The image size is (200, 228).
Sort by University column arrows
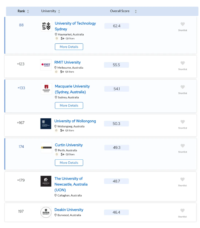pyautogui.click(x=59, y=11)
